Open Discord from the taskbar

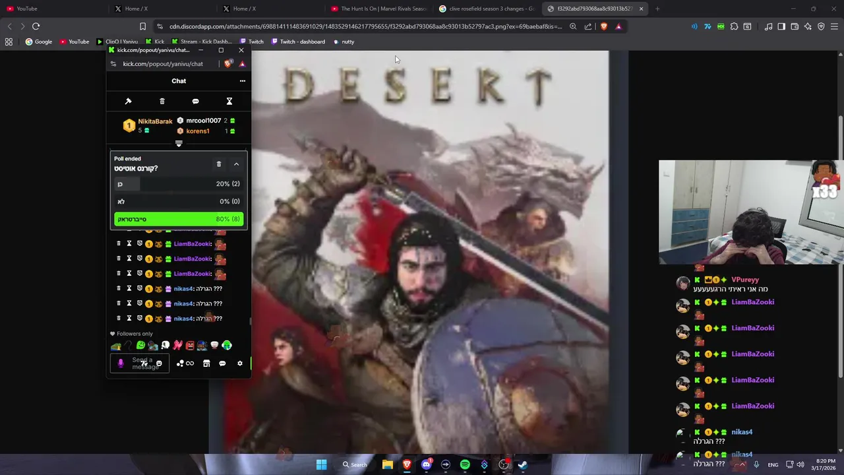pos(426,464)
